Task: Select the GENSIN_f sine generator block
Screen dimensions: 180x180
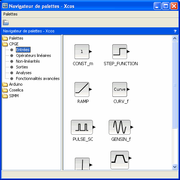Action: click(x=121, y=127)
